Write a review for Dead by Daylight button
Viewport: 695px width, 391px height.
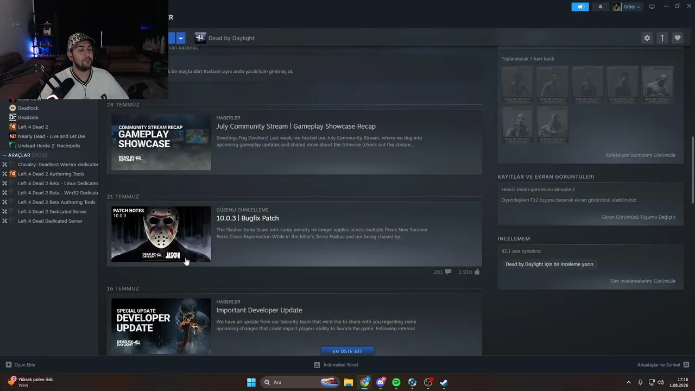549,264
